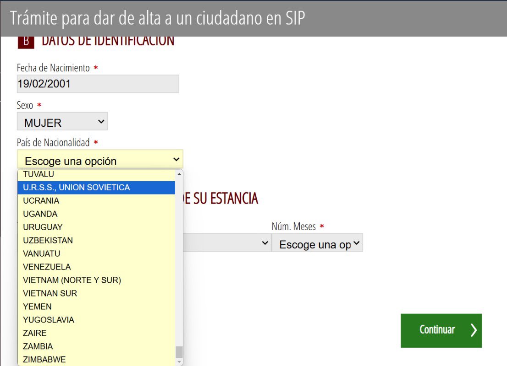
Task: Click the up arrow atop the country list scrollbar
Action: click(x=178, y=174)
